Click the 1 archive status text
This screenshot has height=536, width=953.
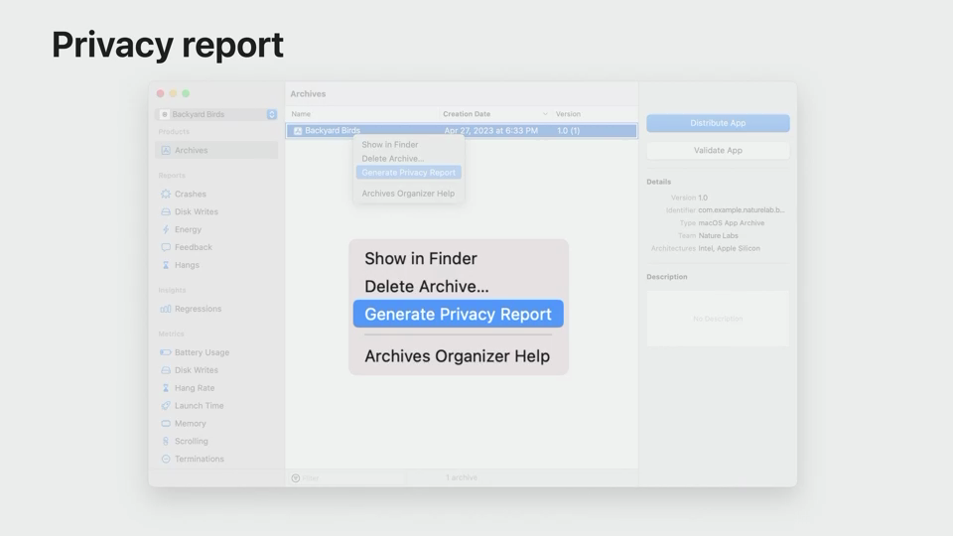point(462,477)
